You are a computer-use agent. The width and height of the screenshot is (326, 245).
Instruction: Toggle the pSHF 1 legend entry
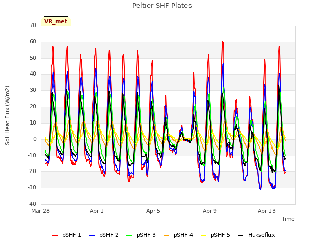click(67, 235)
